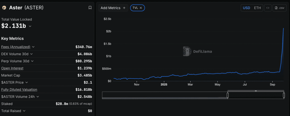Expand $ASTER Volume 24h row

point(38,97)
